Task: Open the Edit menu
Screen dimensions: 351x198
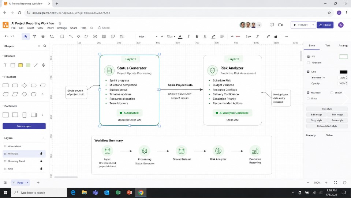Action: (21, 28)
